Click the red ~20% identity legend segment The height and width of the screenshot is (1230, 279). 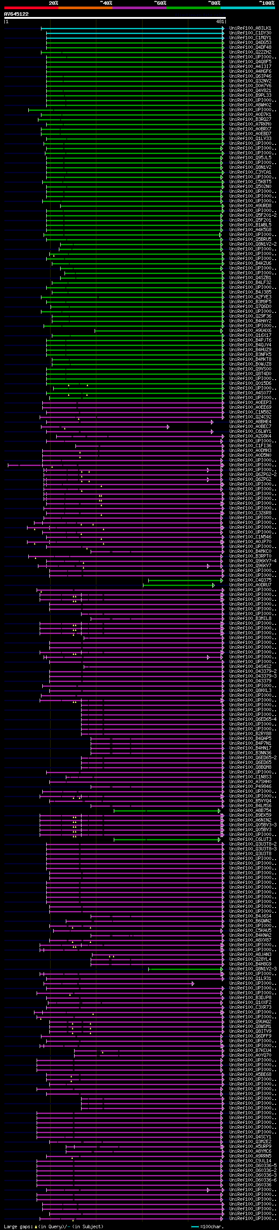click(x=31, y=8)
